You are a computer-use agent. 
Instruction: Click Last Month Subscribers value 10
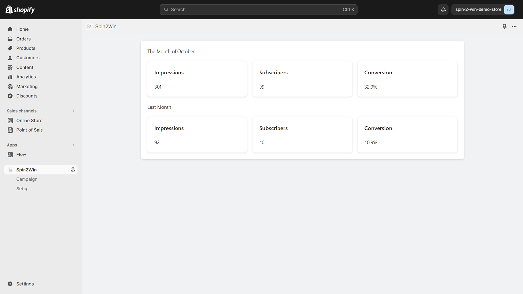pyautogui.click(x=262, y=142)
